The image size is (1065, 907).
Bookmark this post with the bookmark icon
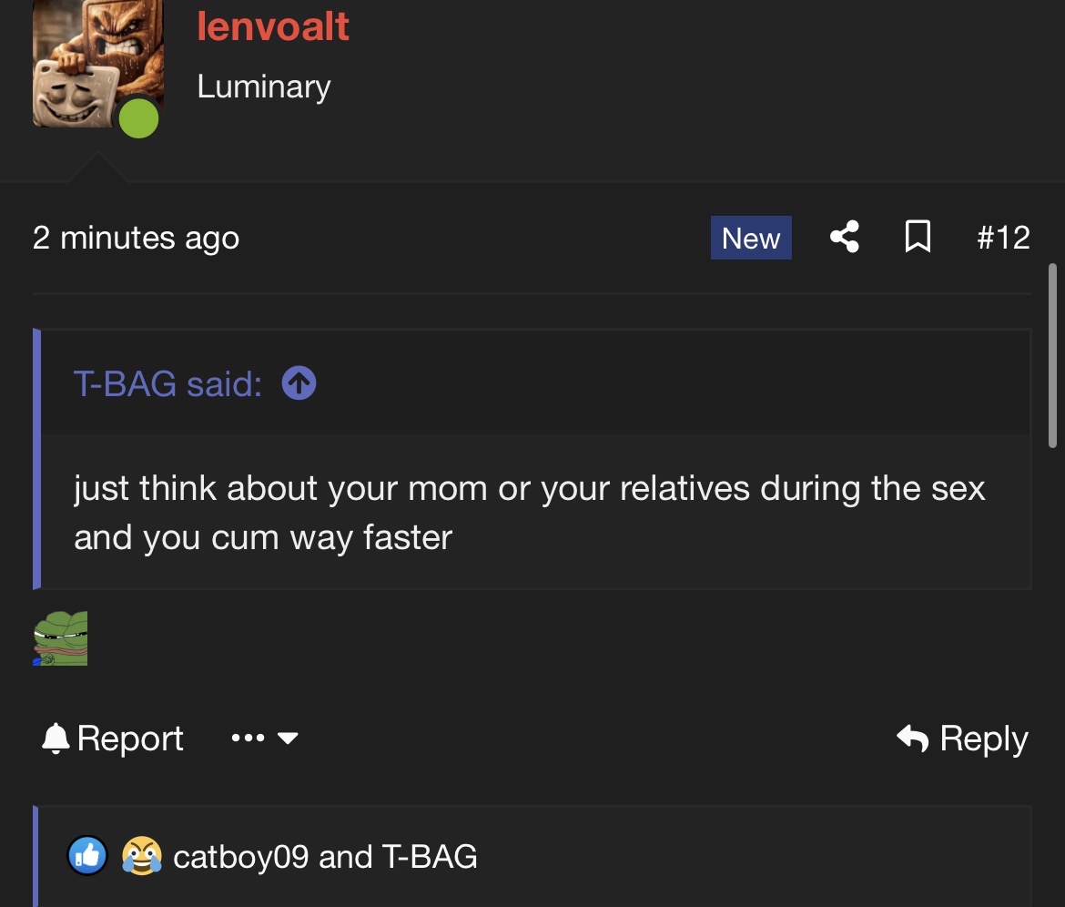click(918, 237)
